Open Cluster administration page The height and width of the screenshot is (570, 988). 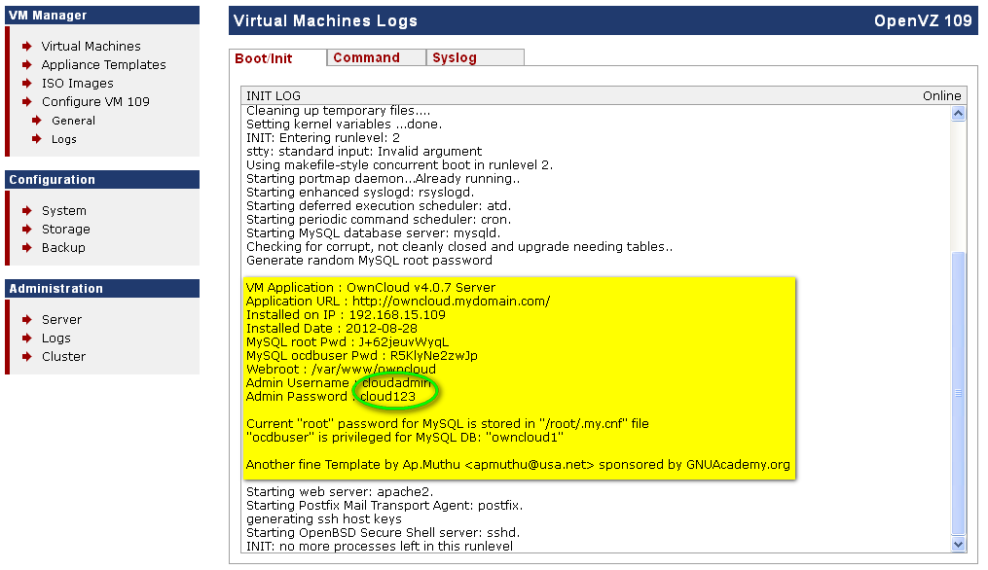click(63, 356)
